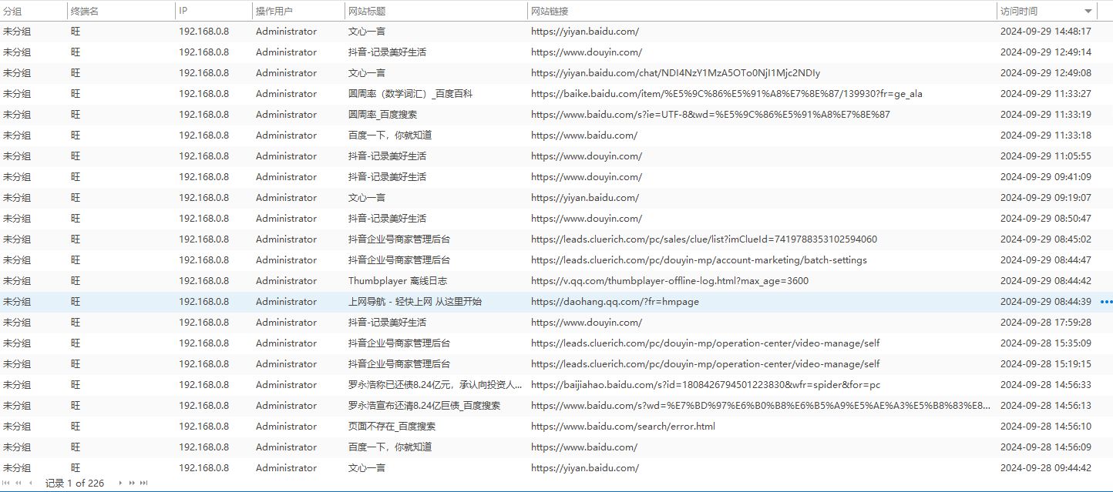Select time 2024-09-29 08:44:47
This screenshot has width=1113, height=492.
coord(1046,260)
